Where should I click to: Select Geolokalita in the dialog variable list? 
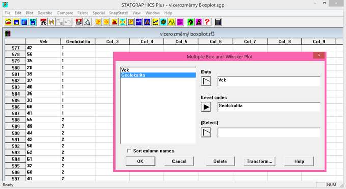point(158,75)
